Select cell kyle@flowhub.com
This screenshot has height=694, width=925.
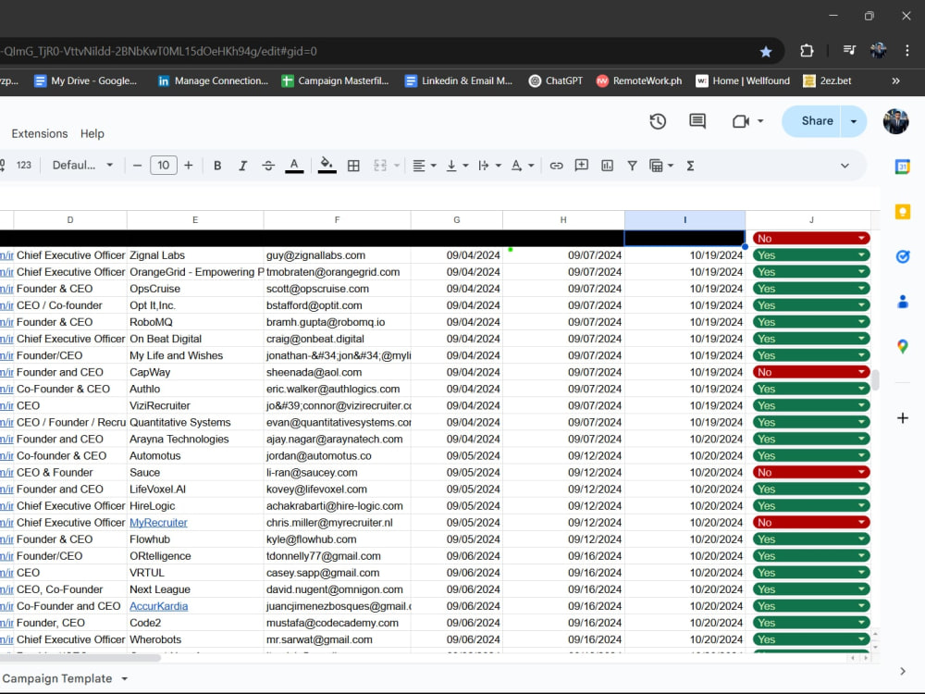[337, 539]
